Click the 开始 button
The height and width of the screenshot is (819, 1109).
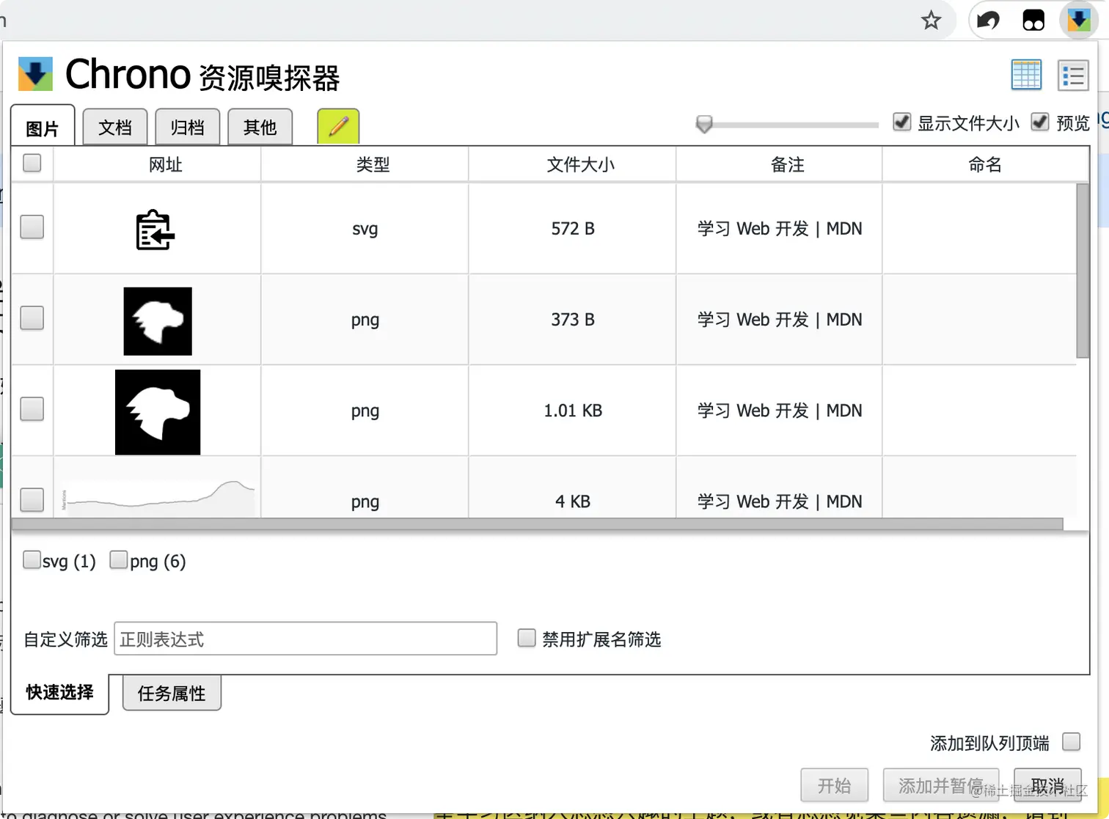click(835, 786)
